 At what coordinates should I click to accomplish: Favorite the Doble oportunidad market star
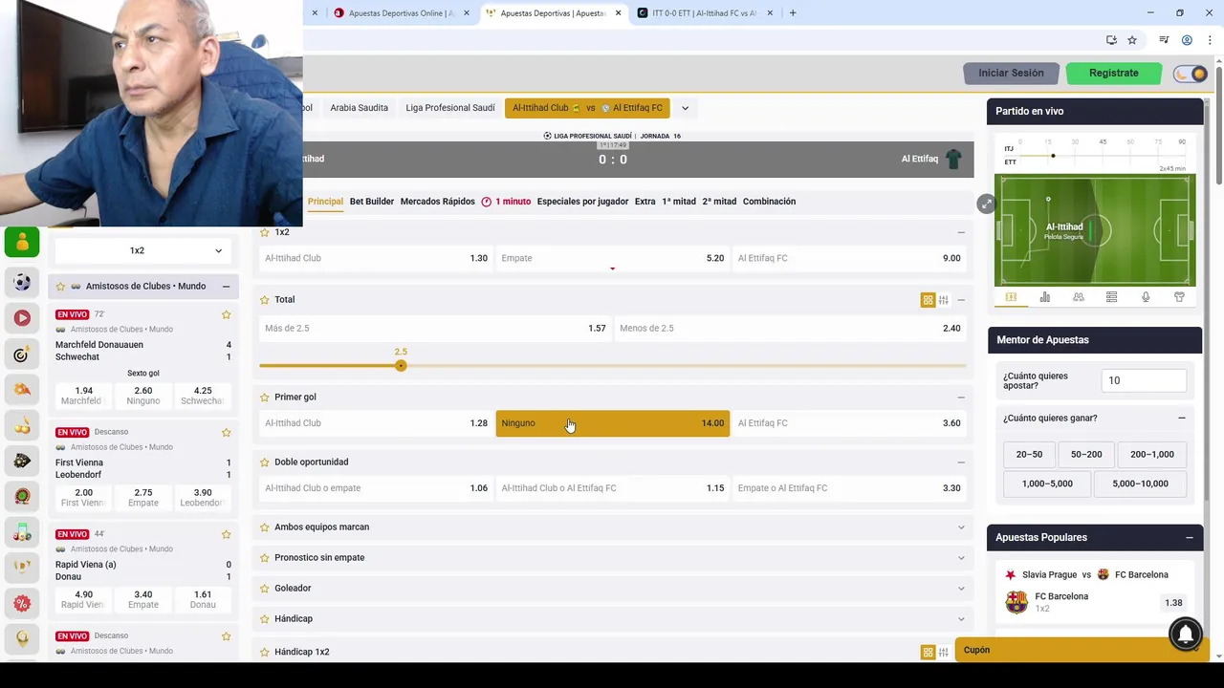[264, 462]
